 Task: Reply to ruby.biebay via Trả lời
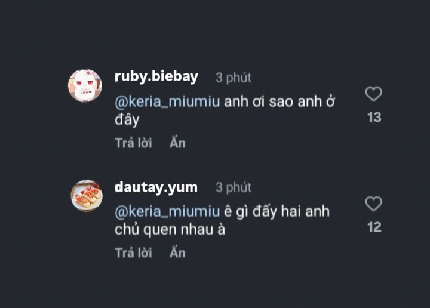[133, 143]
